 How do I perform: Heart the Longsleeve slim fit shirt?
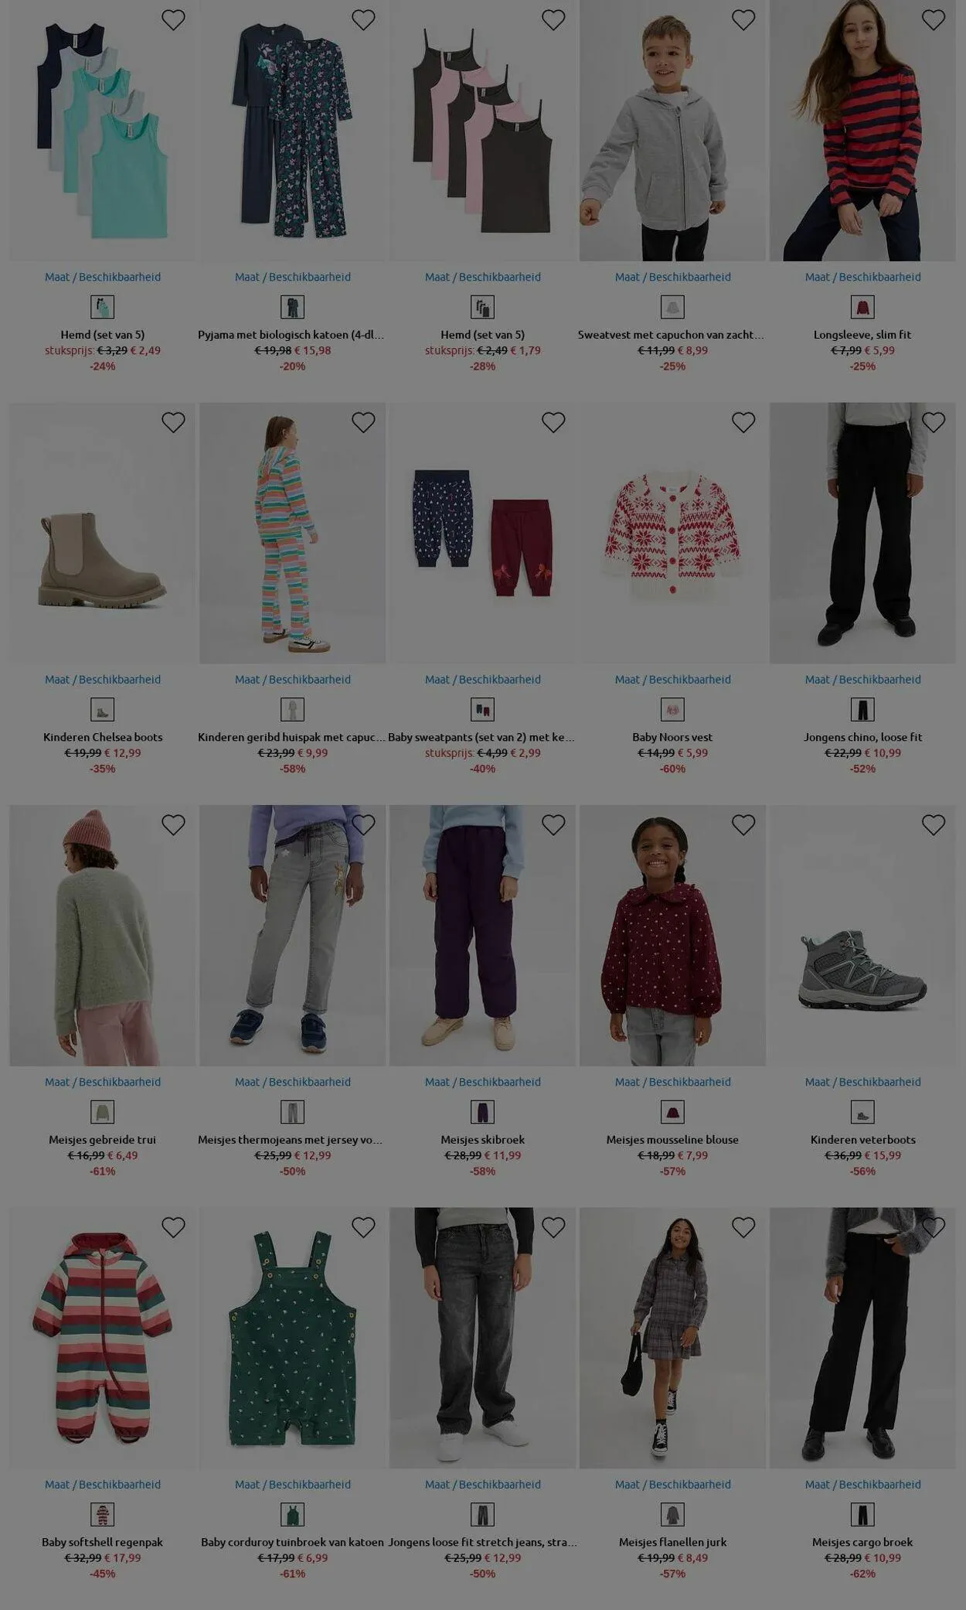934,20
